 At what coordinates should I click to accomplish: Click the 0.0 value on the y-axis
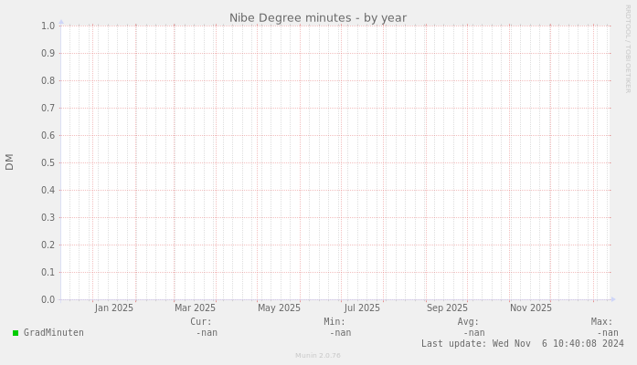(x=48, y=299)
